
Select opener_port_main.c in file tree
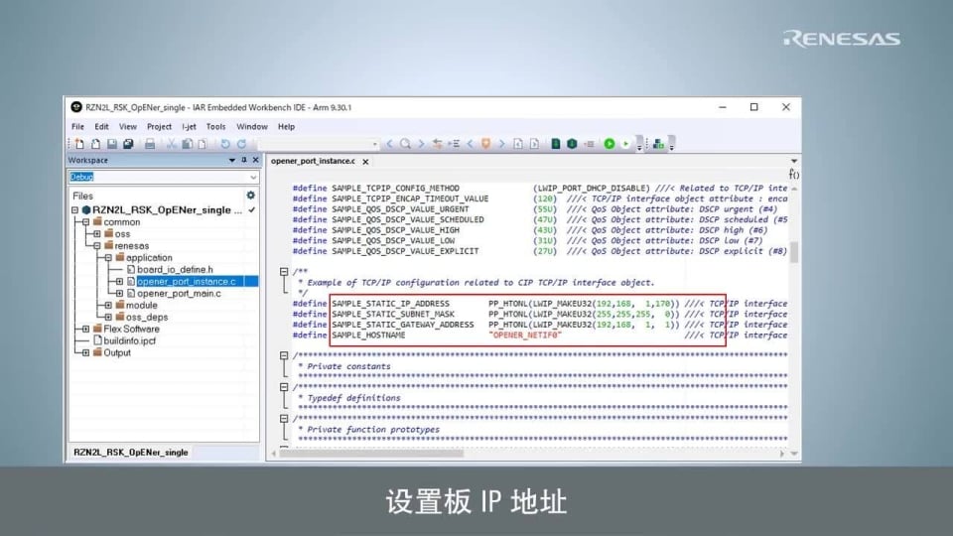coord(179,293)
